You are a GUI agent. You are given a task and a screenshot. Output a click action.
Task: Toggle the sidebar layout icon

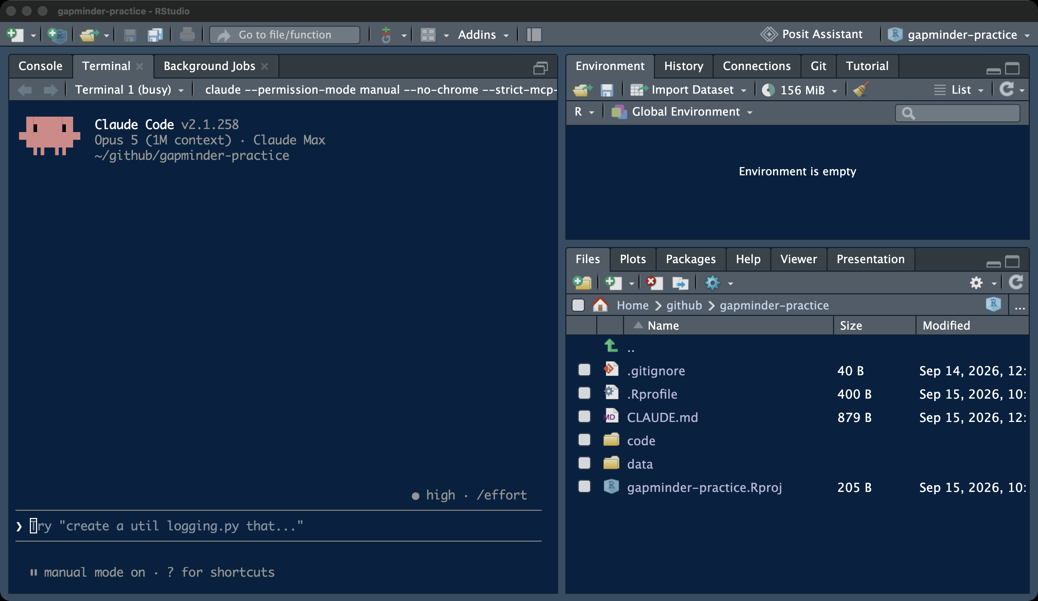pos(534,35)
